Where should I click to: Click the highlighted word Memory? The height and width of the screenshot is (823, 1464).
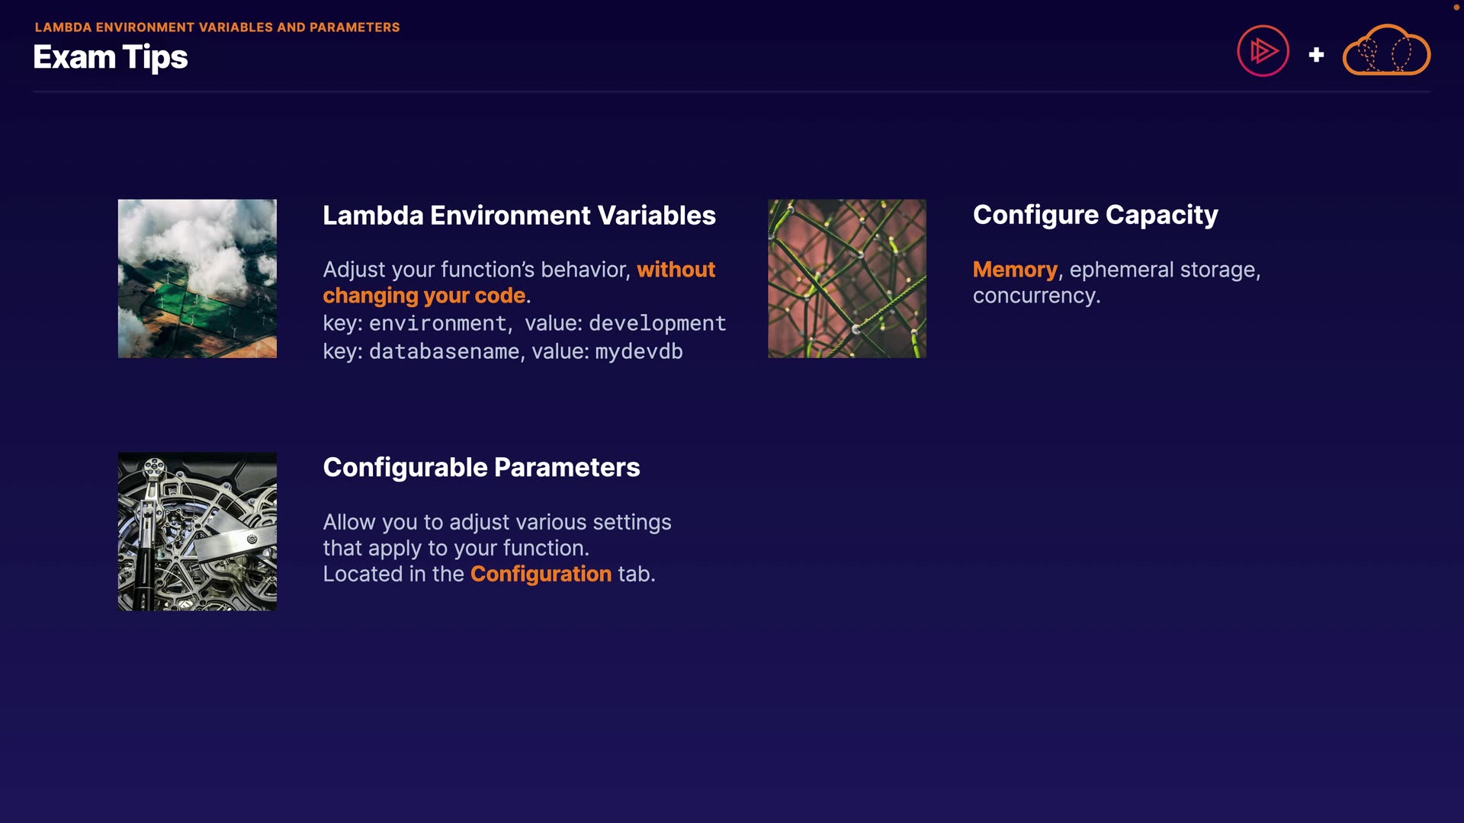(x=1015, y=270)
